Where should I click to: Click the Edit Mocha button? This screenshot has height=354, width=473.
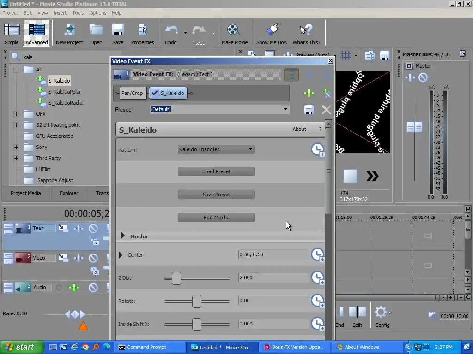click(x=216, y=218)
